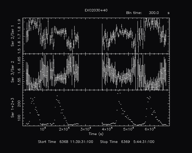Click the EXO2030+40 plot title
Screen dimensions: 192x153
pyautogui.click(x=96, y=10)
